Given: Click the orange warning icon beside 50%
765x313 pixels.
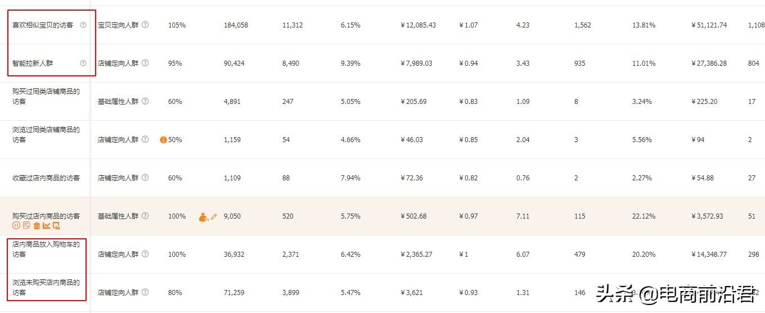Looking at the screenshot, I should (x=163, y=140).
